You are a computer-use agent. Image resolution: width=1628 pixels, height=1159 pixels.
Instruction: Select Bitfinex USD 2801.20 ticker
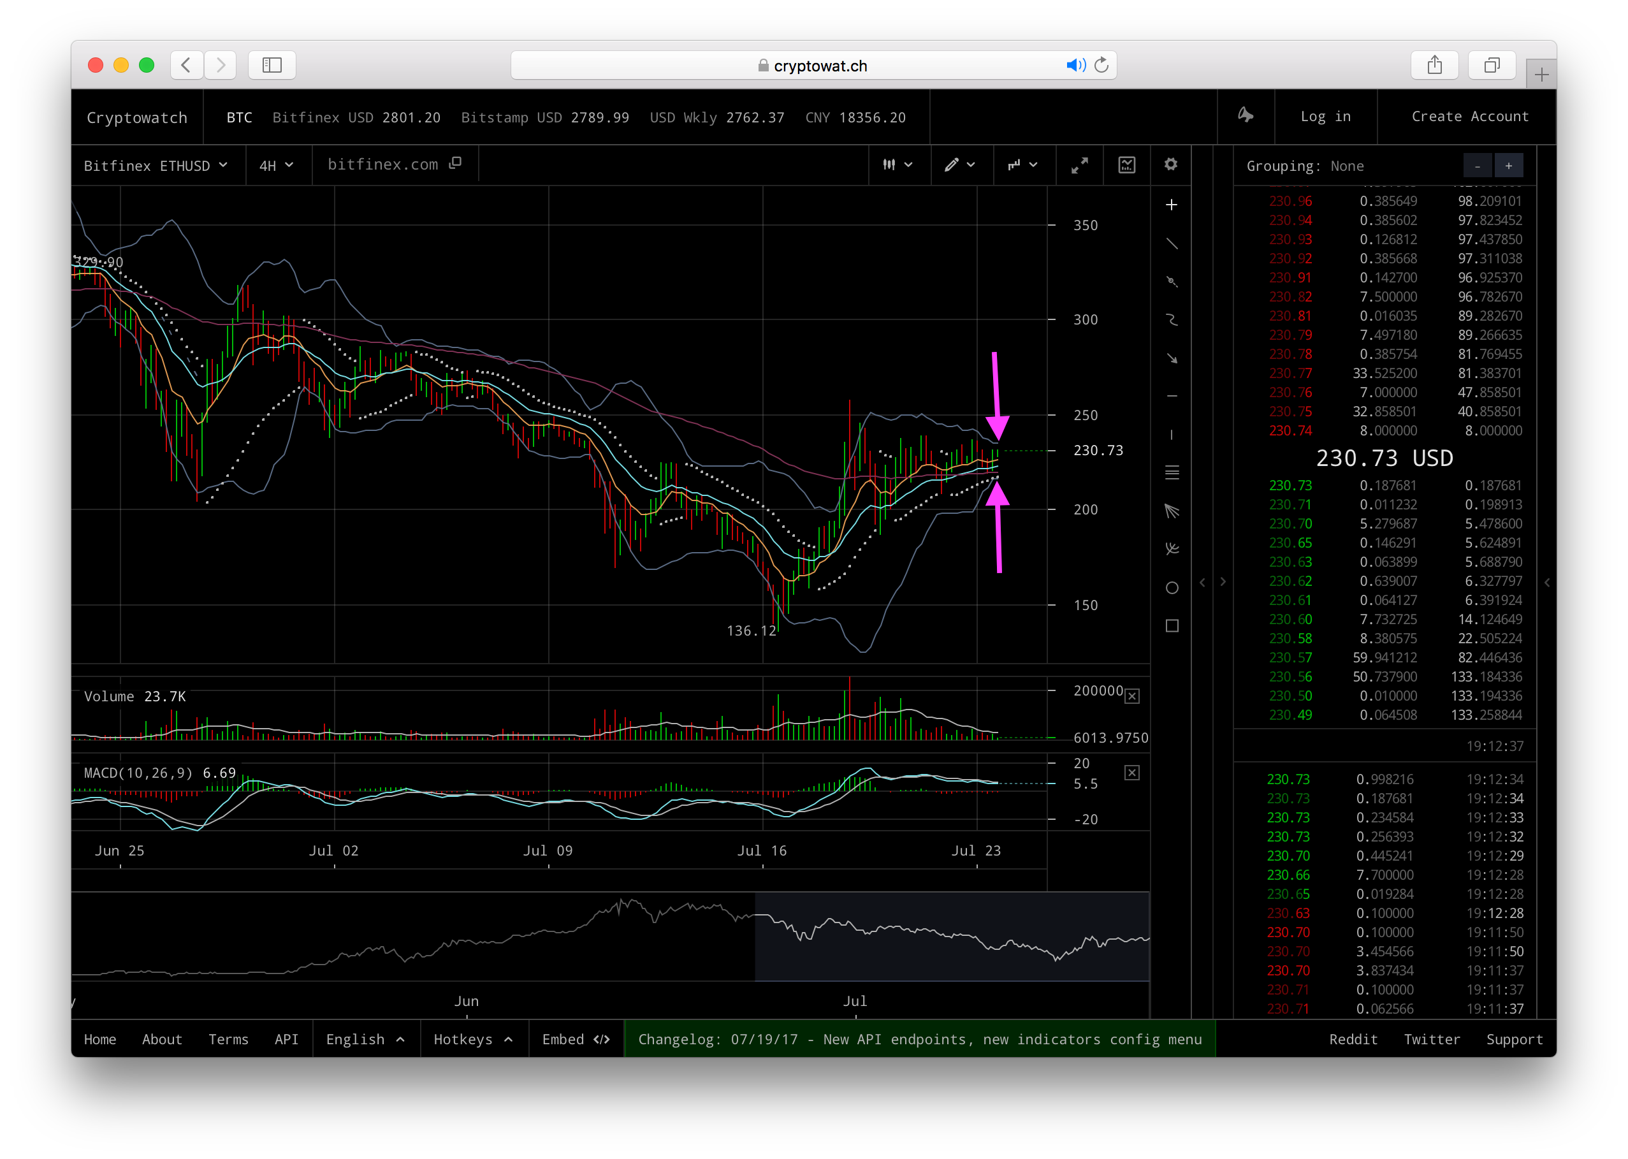pos(356,118)
